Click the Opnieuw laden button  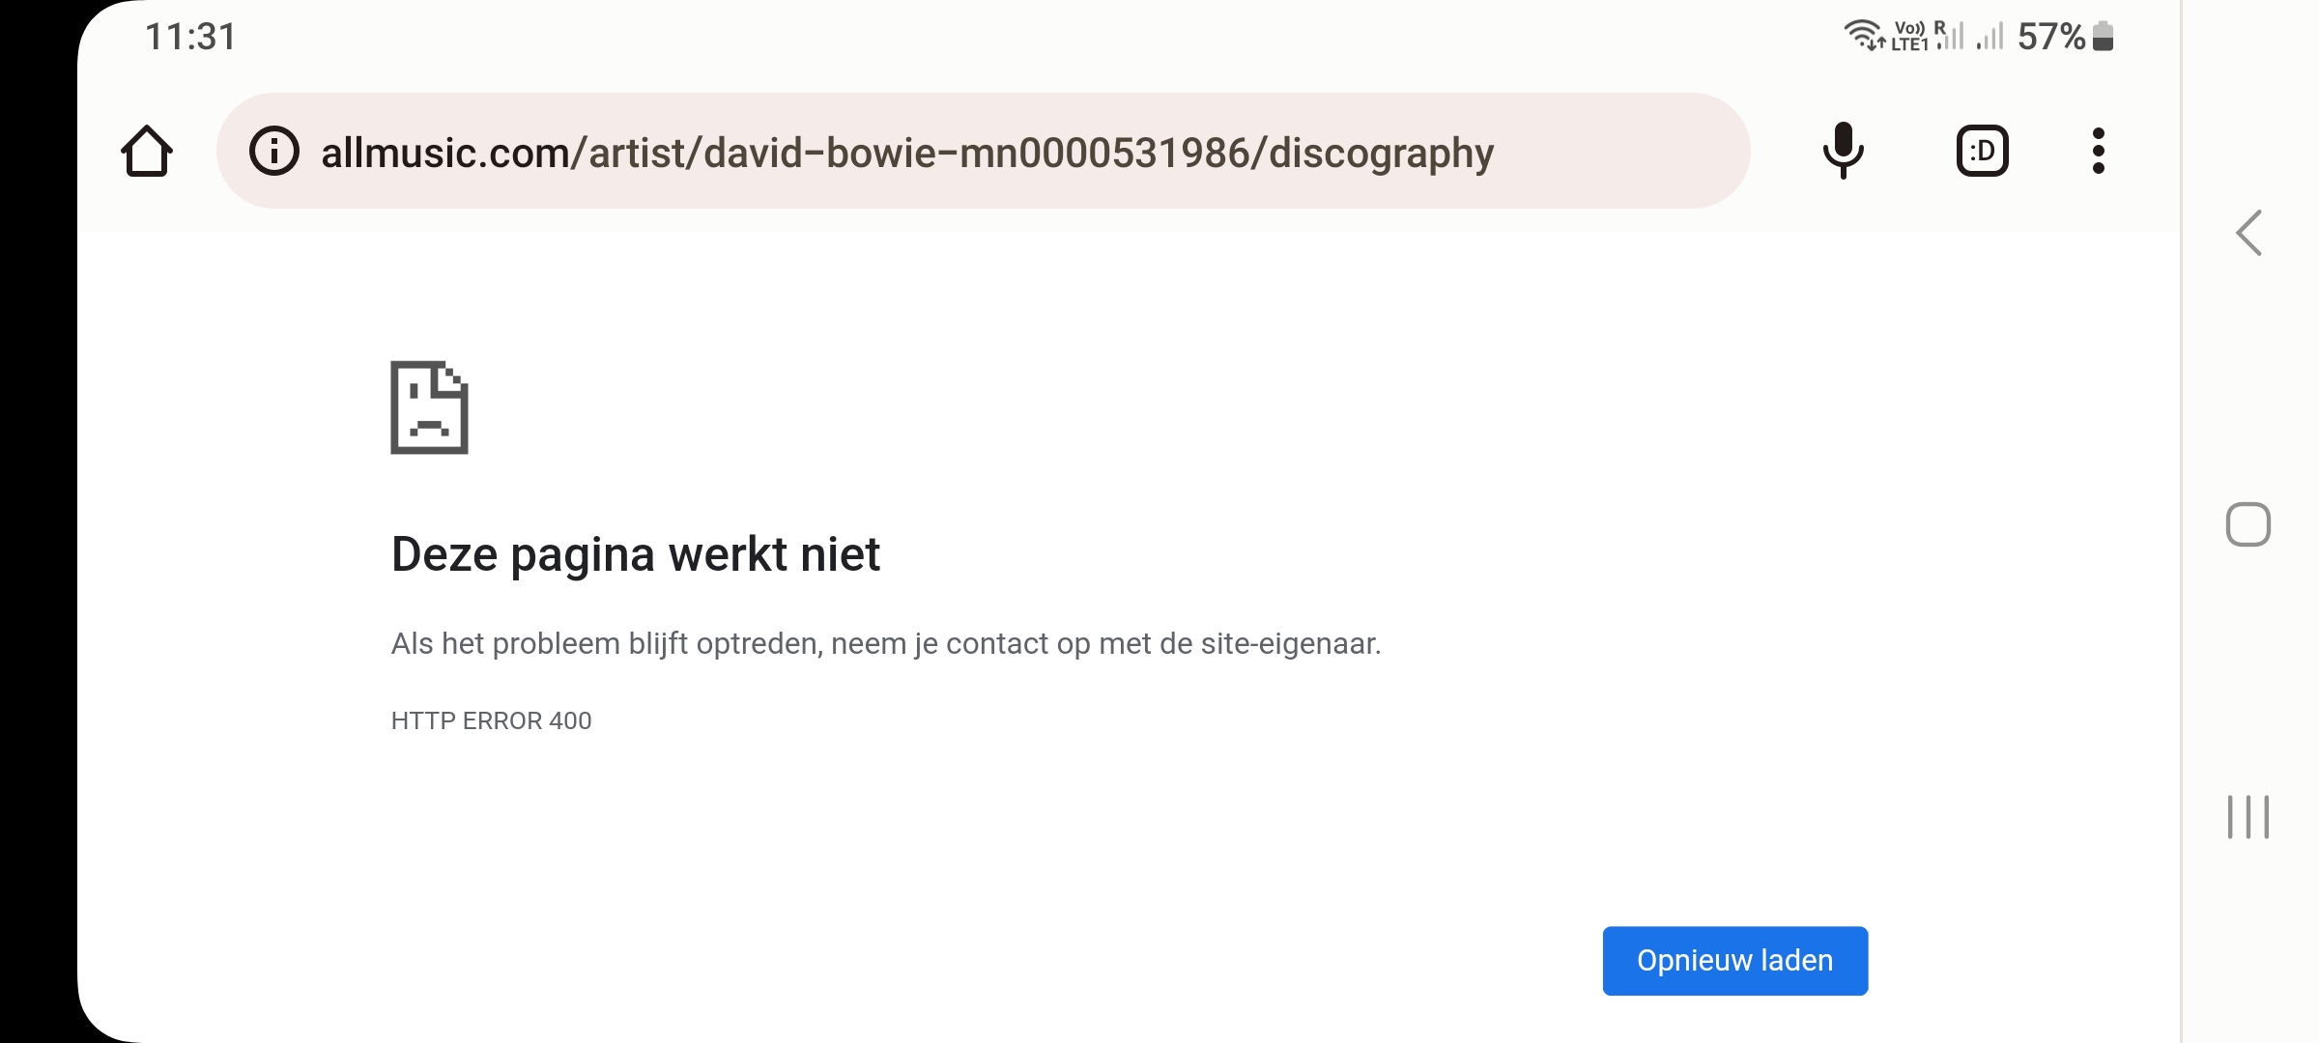[1734, 961]
